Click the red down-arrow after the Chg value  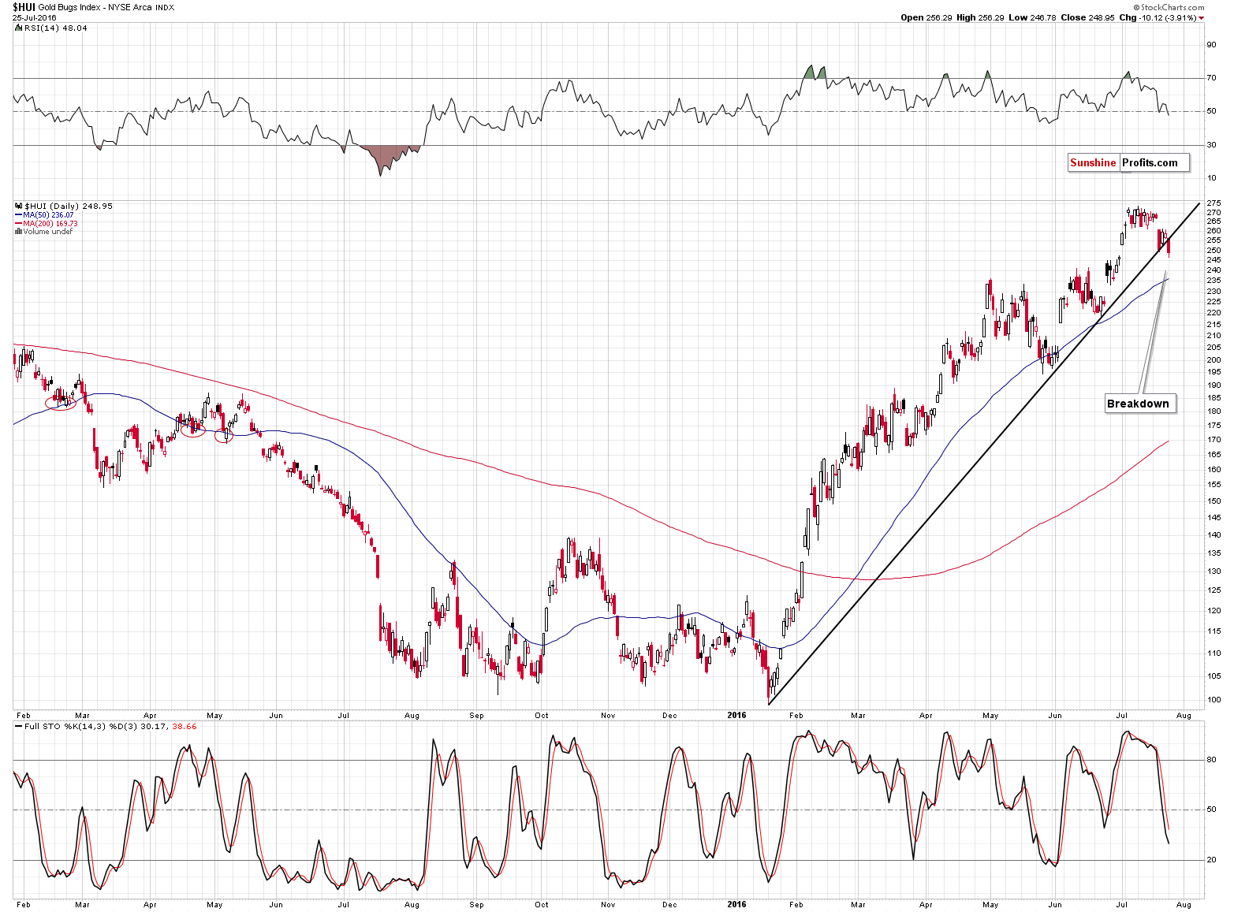pyautogui.click(x=1202, y=17)
